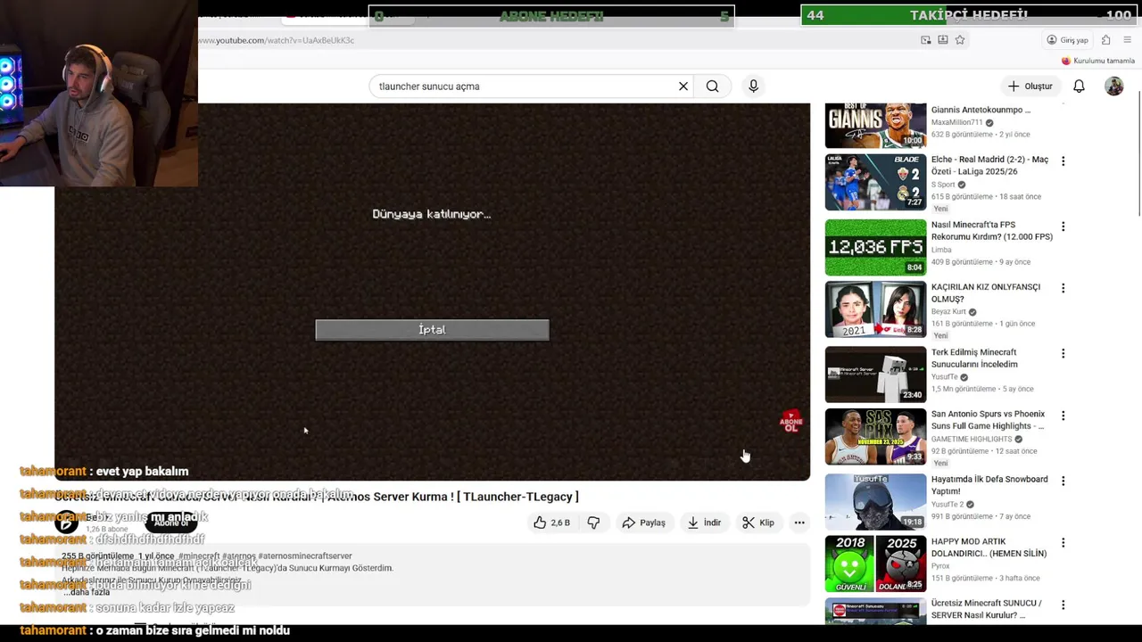
Task: Click the İptal button inside the video
Action: click(x=432, y=330)
